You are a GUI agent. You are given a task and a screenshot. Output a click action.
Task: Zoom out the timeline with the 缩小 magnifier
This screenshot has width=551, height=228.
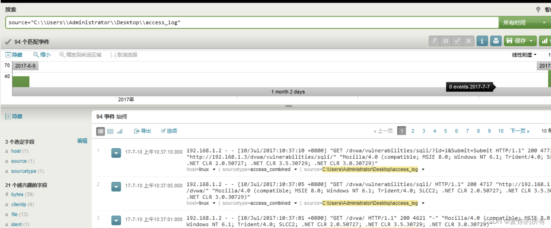(x=42, y=55)
